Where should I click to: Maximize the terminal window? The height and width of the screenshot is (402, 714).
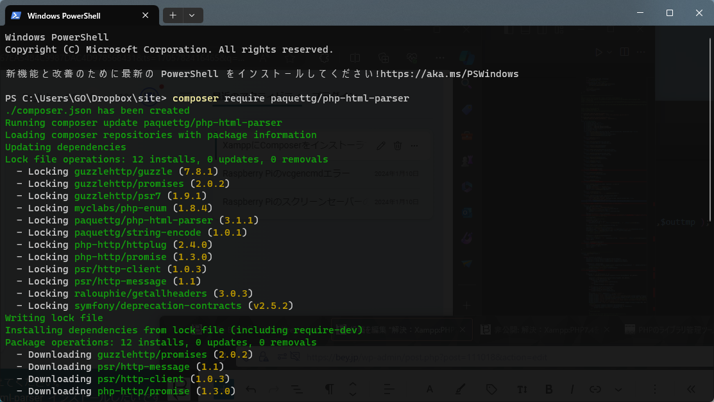(669, 13)
